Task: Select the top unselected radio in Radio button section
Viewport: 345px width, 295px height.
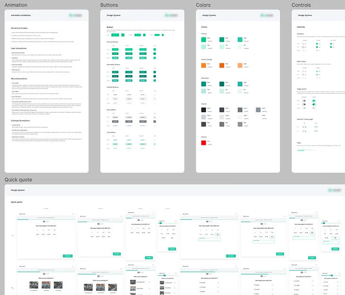Action: (303, 71)
